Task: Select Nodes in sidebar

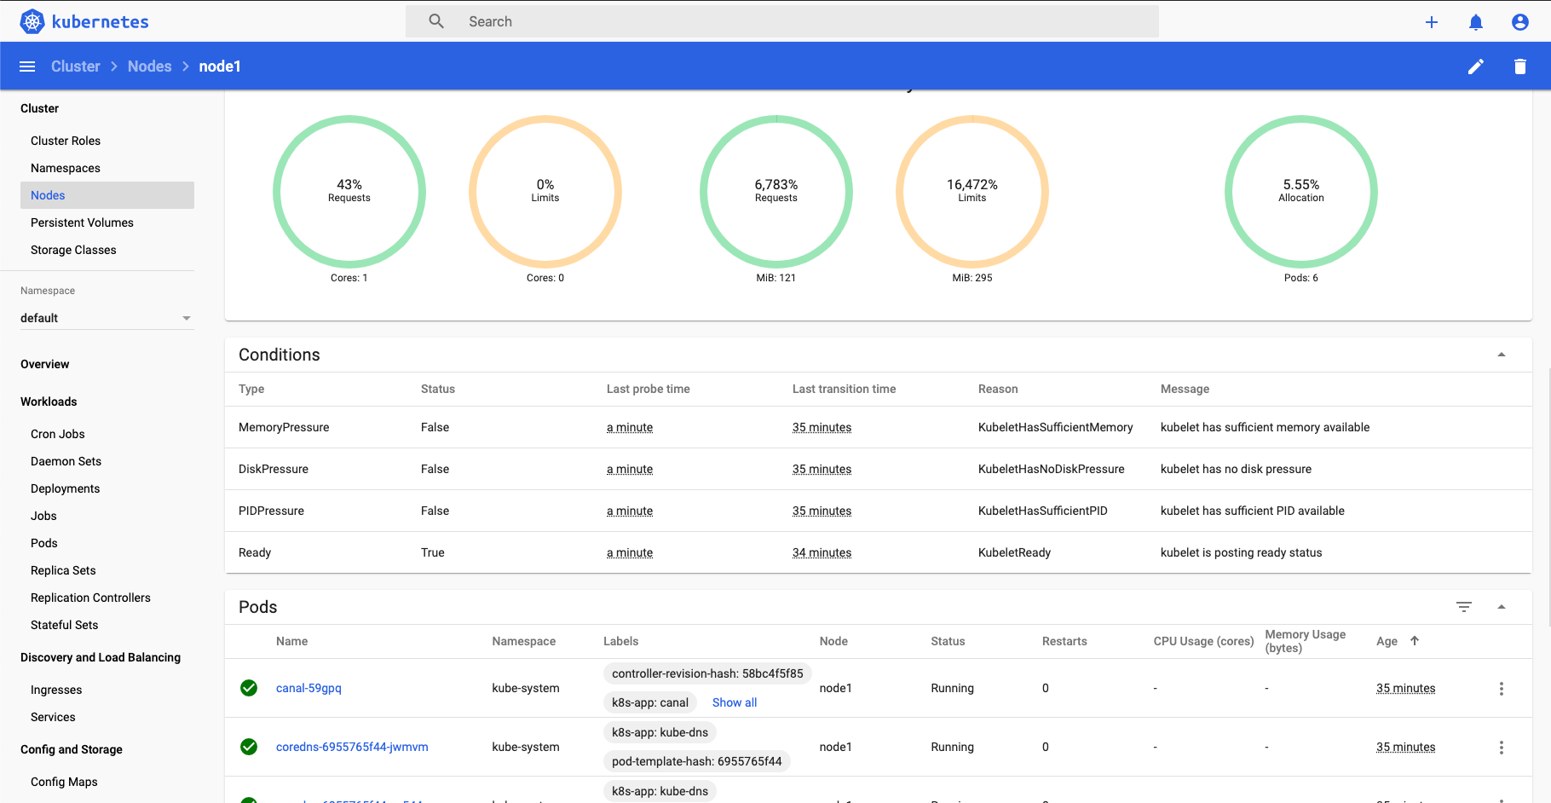Action: [107, 195]
